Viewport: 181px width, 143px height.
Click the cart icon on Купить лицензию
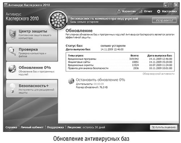pos(153,127)
